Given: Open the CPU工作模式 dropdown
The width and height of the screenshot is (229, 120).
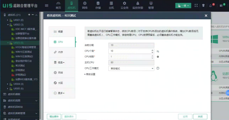Looking at the screenshot, I should 131,68.
